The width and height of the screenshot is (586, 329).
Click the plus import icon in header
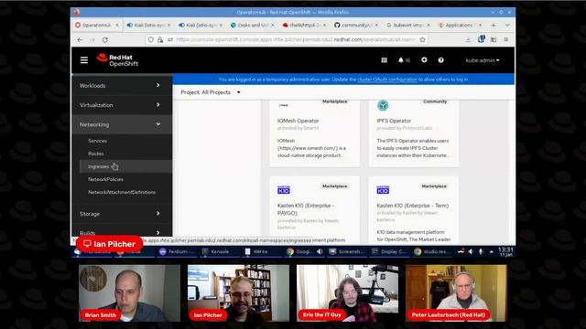point(424,59)
